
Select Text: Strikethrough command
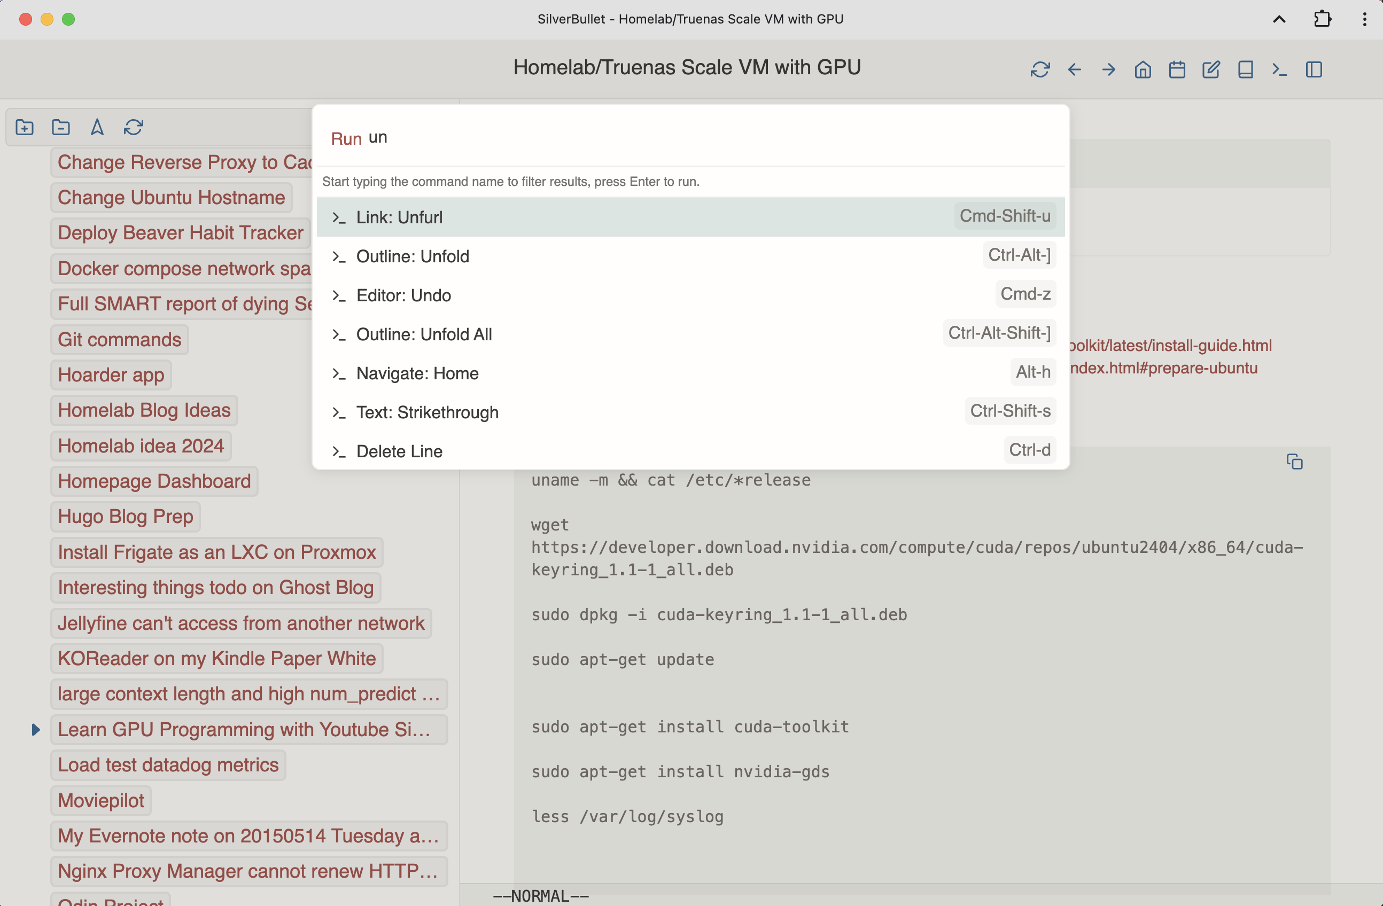pyautogui.click(x=690, y=411)
